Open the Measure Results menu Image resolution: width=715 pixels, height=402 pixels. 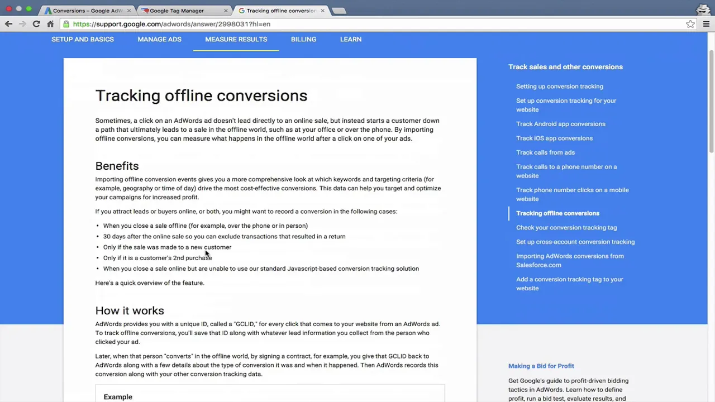click(x=236, y=39)
